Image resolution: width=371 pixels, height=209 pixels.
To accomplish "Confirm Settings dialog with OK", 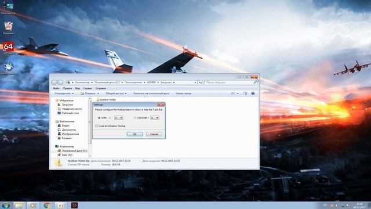I will 135,134.
